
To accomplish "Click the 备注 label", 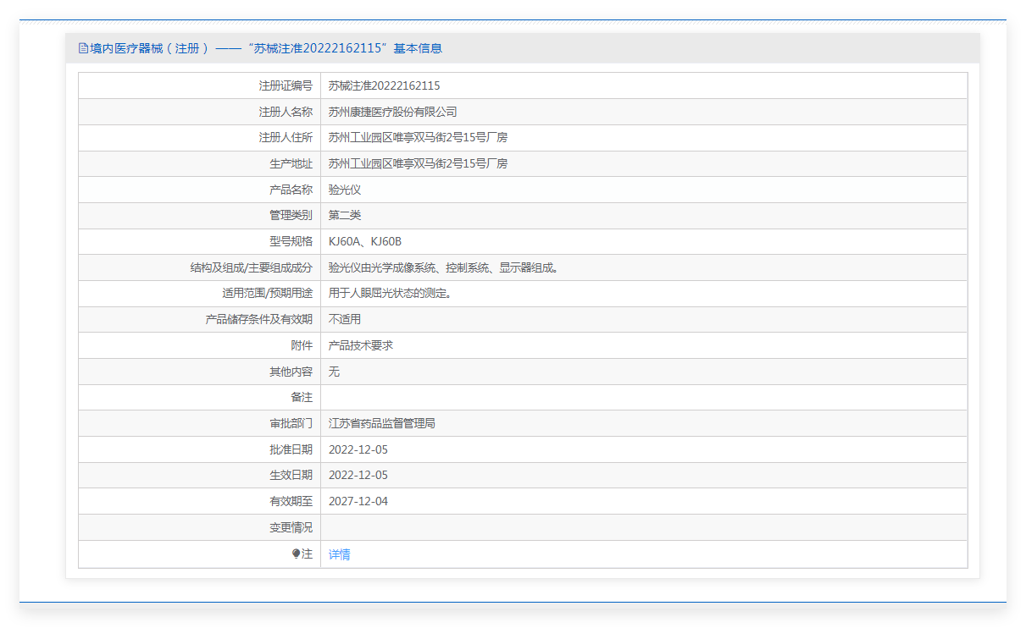I will 302,397.
